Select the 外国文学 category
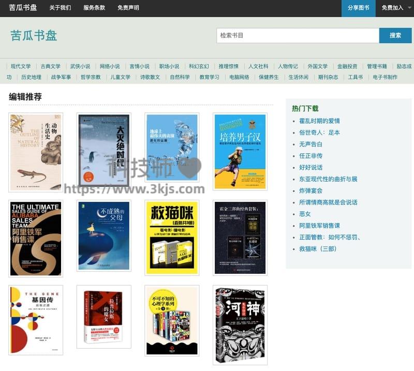This screenshot has height=371, width=414. [x=318, y=66]
